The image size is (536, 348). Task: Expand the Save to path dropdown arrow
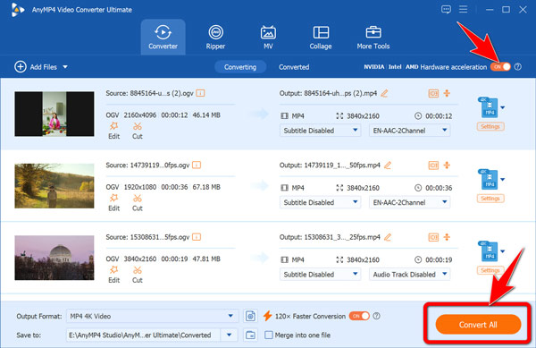click(230, 335)
